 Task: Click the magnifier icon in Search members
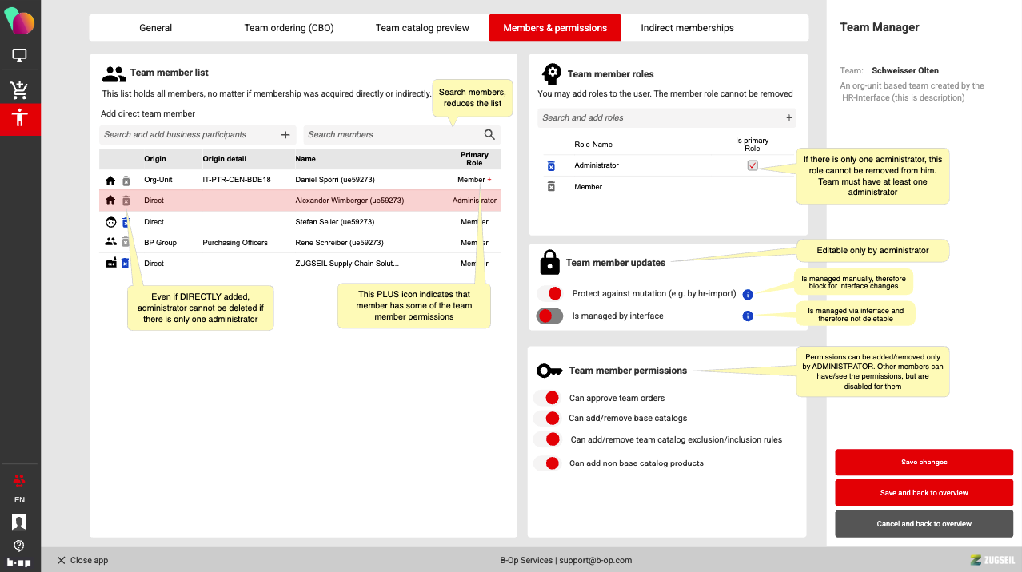point(489,135)
